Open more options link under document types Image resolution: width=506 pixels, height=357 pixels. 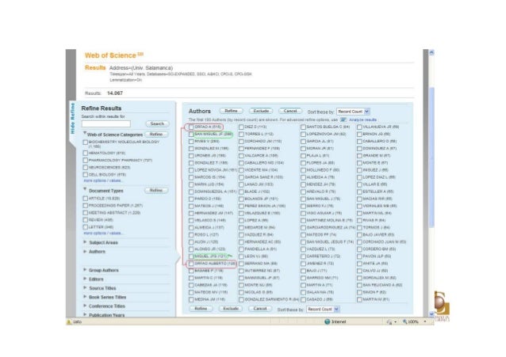point(102,233)
